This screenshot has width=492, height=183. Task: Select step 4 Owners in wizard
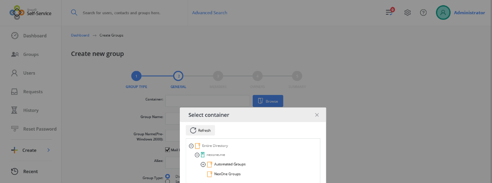[x=257, y=76]
